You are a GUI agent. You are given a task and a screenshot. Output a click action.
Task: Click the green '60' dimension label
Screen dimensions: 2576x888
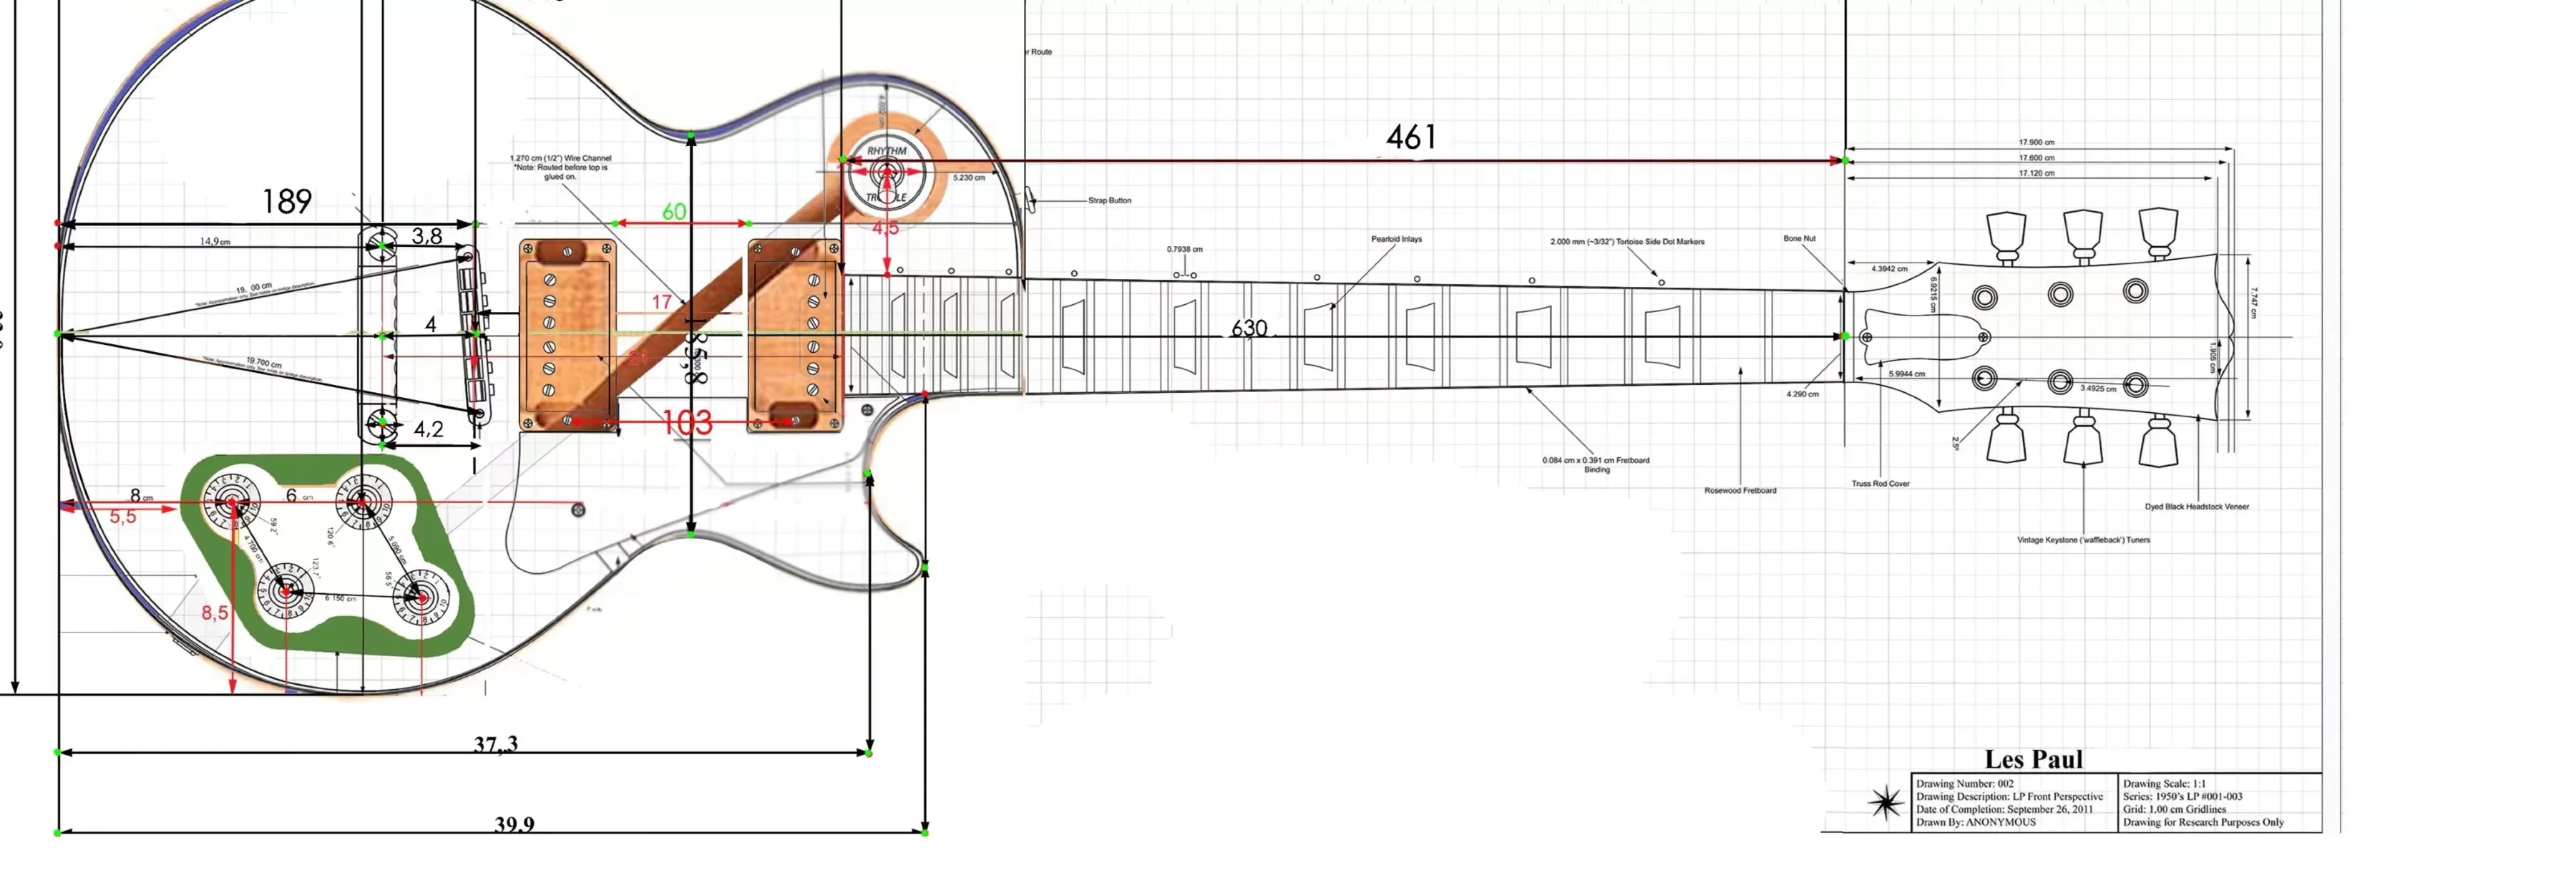pos(674,211)
